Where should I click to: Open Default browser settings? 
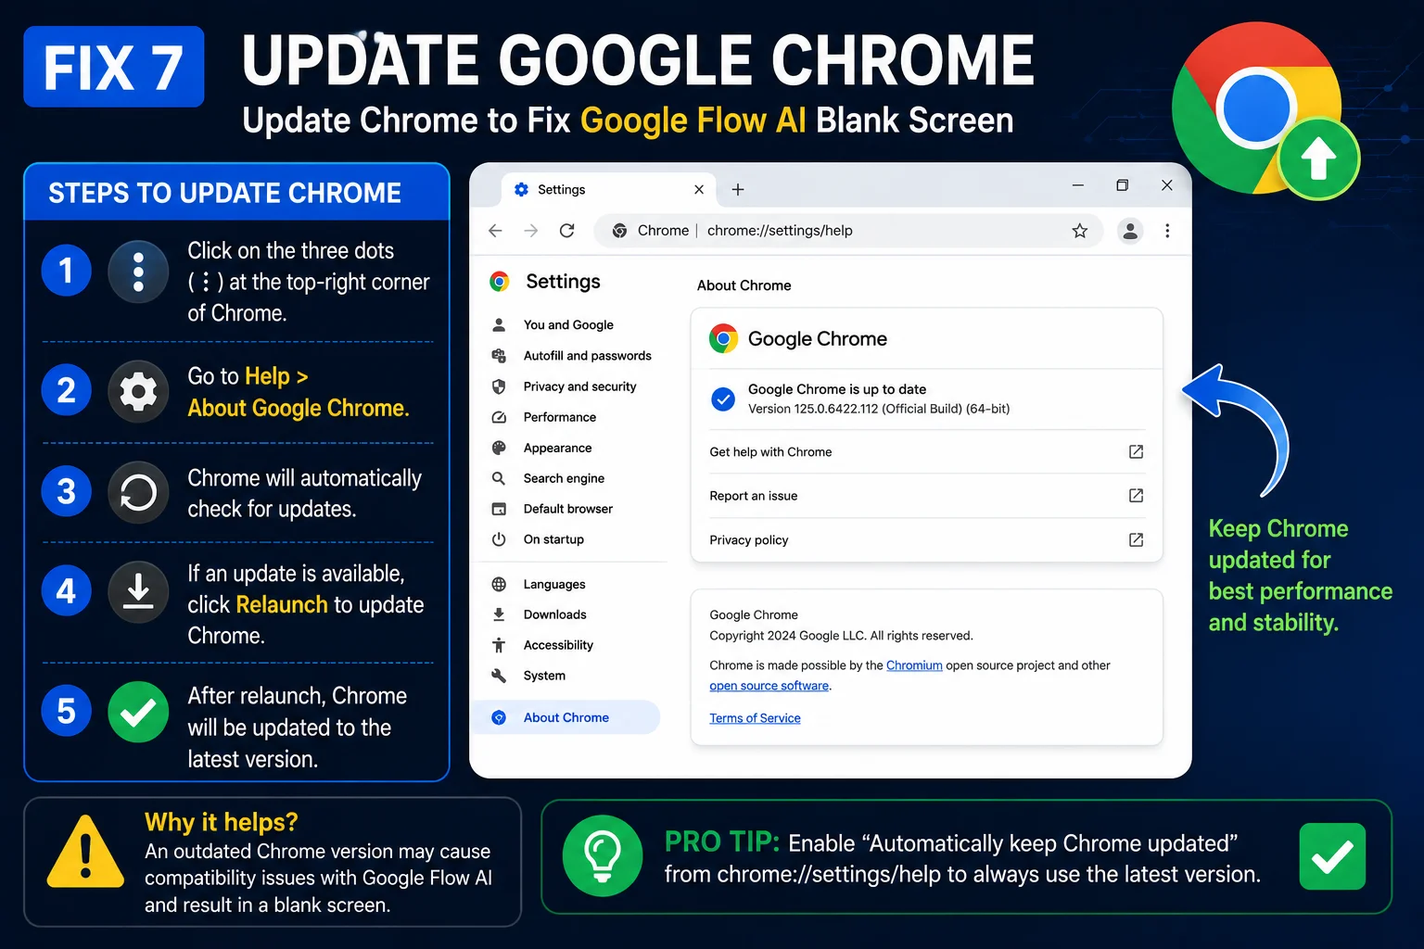pos(567,509)
